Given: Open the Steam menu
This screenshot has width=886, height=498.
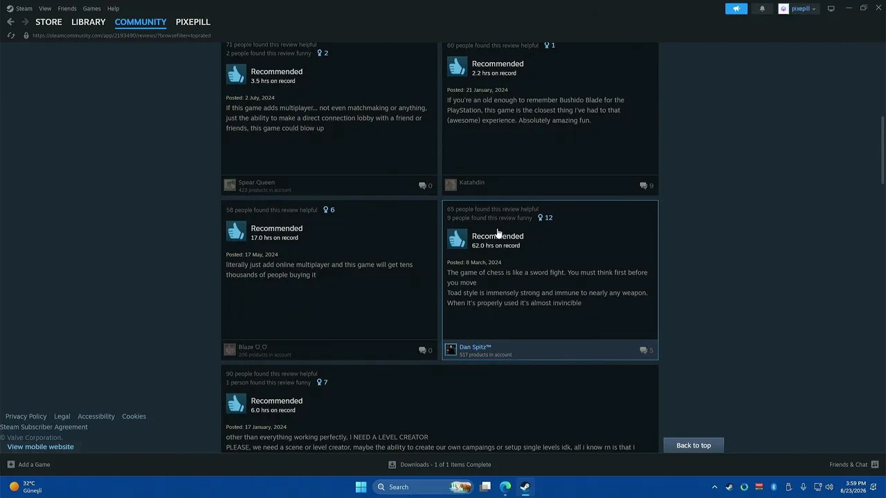Looking at the screenshot, I should (x=24, y=8).
